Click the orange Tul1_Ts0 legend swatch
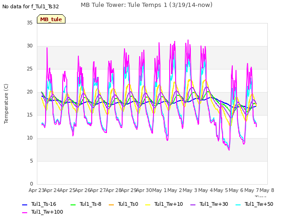Screen dimensions: 295x221 coord(112,204)
